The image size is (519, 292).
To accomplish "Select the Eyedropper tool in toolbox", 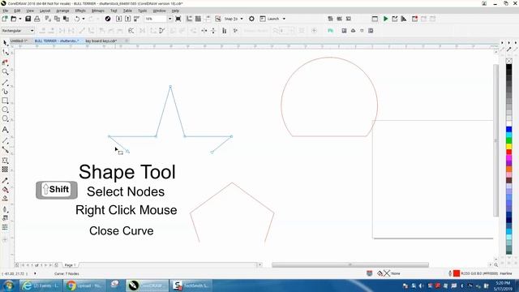I will click(x=6, y=181).
